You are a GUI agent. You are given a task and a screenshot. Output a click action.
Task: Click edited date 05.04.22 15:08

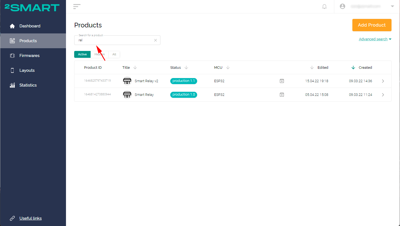317,95
